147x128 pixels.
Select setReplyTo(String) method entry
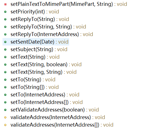tap(40, 19)
